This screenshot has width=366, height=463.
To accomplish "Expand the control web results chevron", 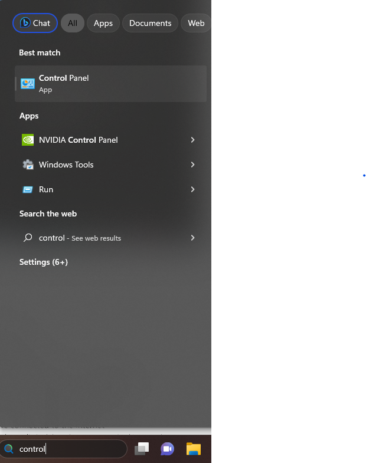I will point(192,238).
